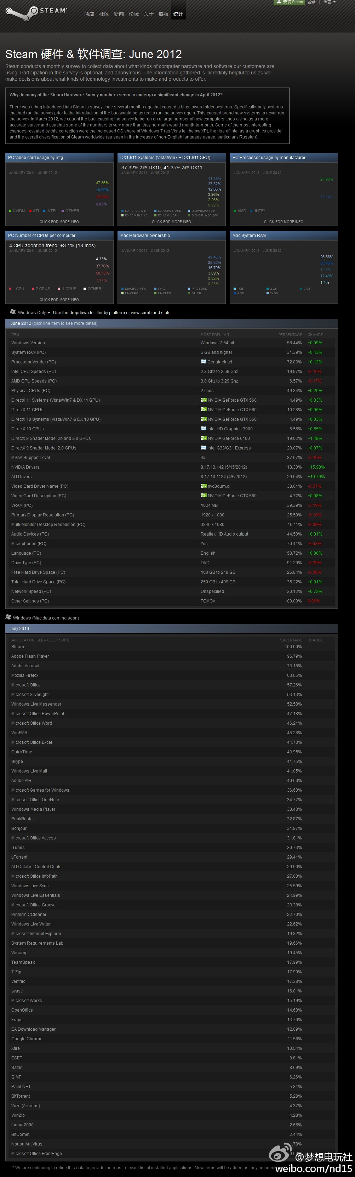Open the 论坛 forums page
The width and height of the screenshot is (355, 1177).
point(134,14)
